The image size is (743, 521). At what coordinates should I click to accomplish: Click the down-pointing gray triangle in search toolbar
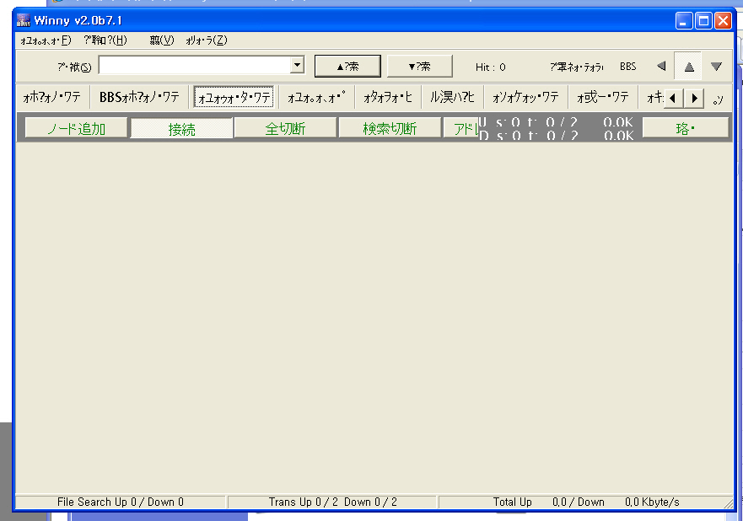pos(716,67)
